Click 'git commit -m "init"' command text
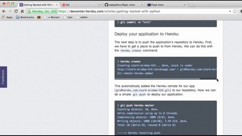The image size is (242, 136). (135, 22)
